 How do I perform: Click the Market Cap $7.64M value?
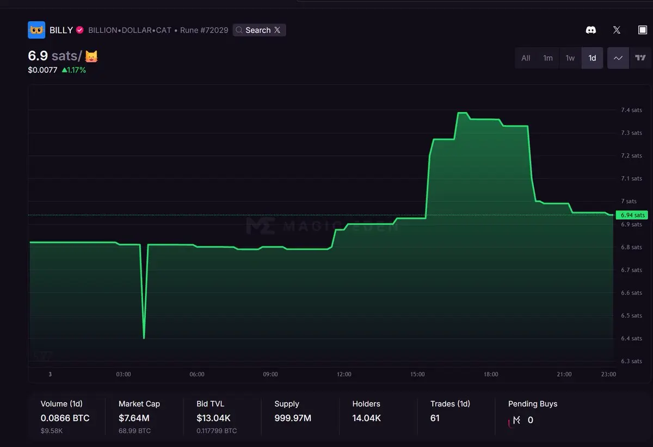[134, 418]
